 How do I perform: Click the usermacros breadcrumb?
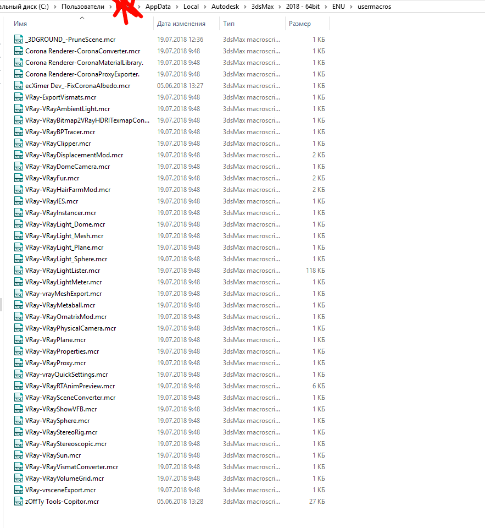[375, 7]
